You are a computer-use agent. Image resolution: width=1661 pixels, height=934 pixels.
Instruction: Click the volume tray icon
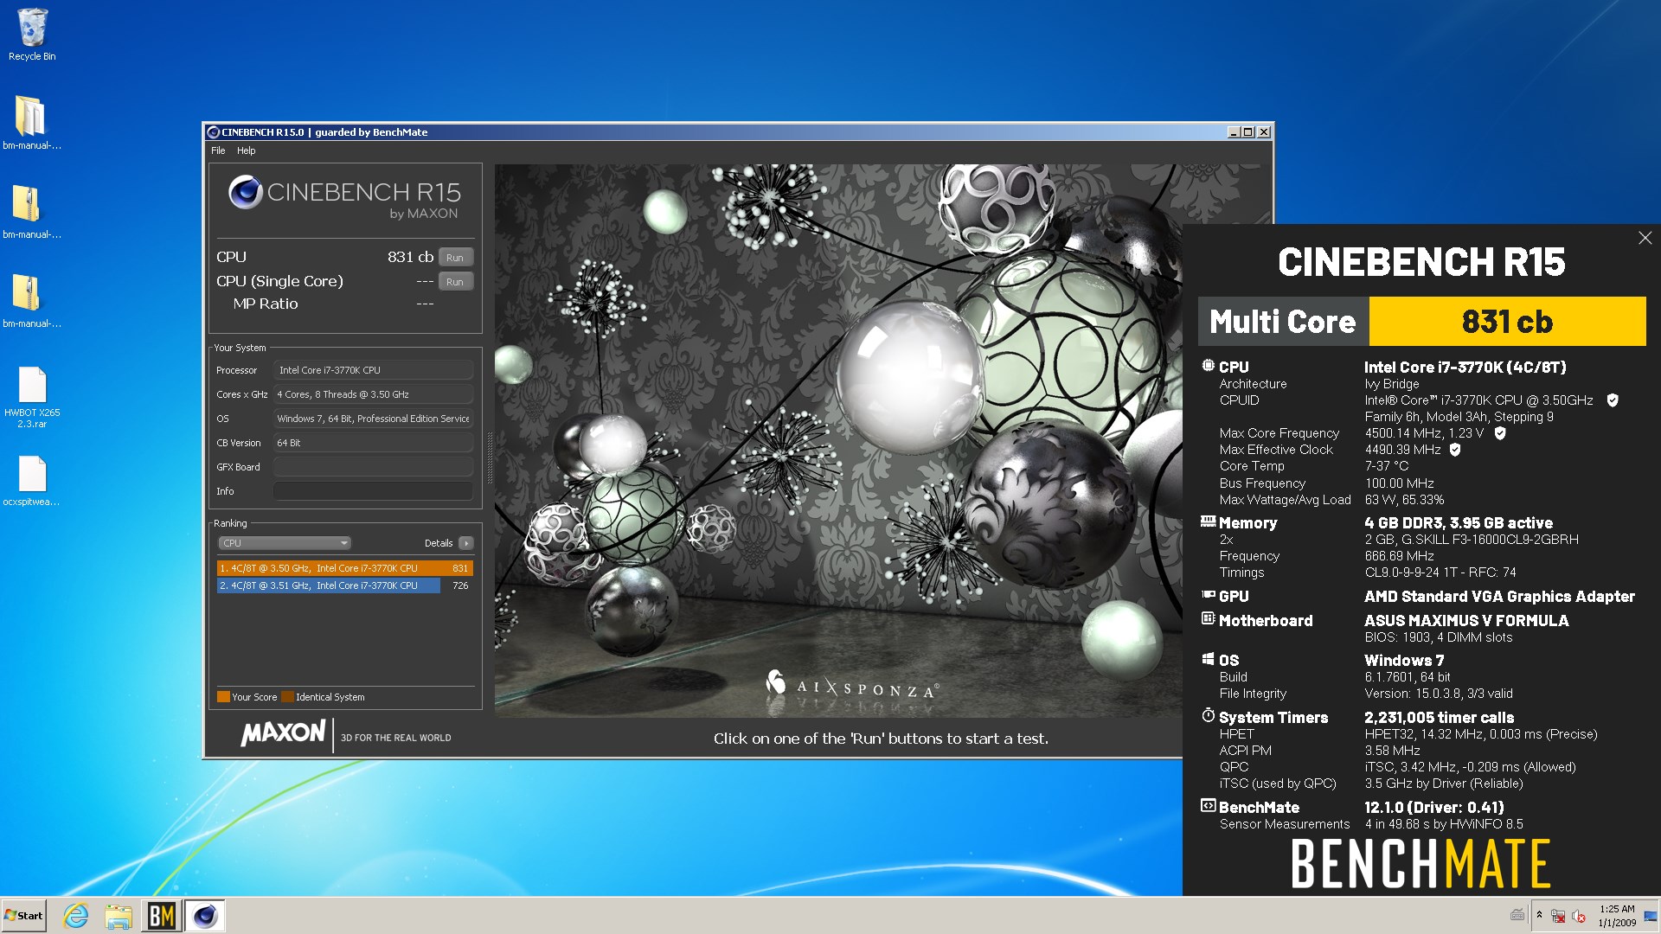1579,916
